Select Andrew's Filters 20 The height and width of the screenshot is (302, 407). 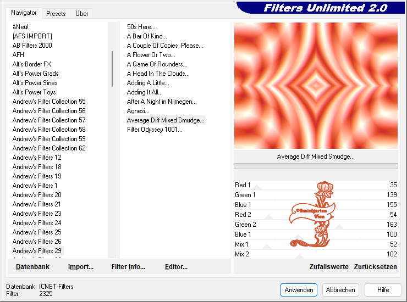click(37, 195)
